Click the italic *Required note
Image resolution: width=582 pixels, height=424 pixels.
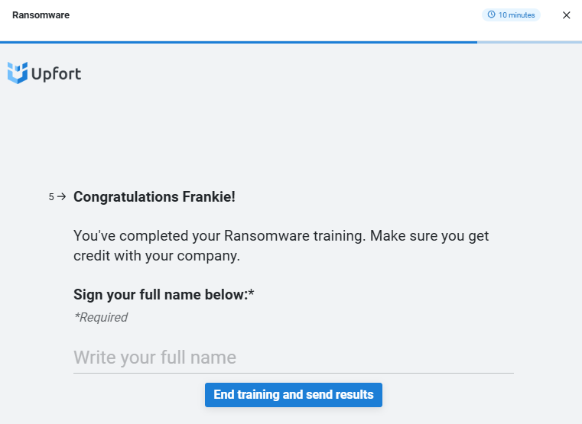101,317
